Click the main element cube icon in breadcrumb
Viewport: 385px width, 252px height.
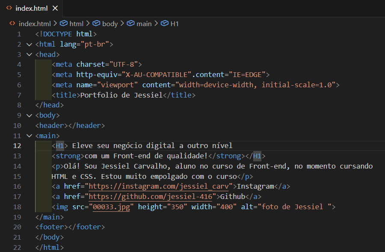(x=130, y=24)
